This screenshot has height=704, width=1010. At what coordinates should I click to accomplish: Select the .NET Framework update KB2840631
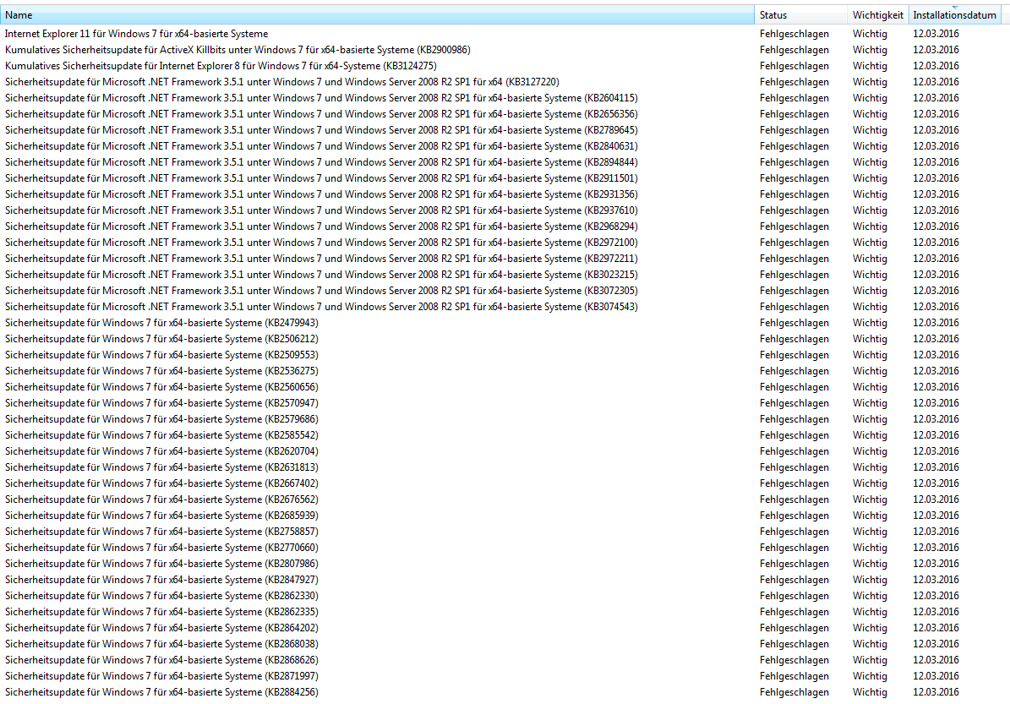coord(321,146)
